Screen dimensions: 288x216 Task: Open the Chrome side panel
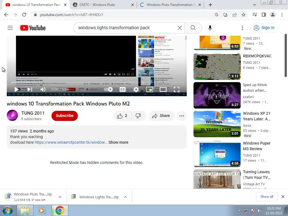pyautogui.click(x=264, y=15)
